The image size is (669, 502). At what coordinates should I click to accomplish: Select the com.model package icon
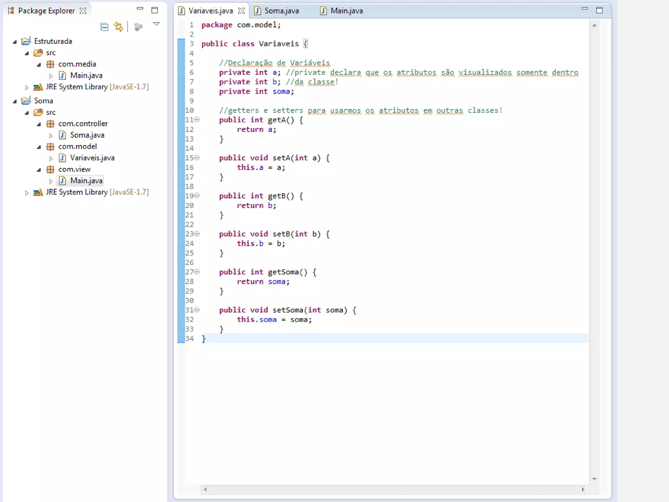coord(50,147)
